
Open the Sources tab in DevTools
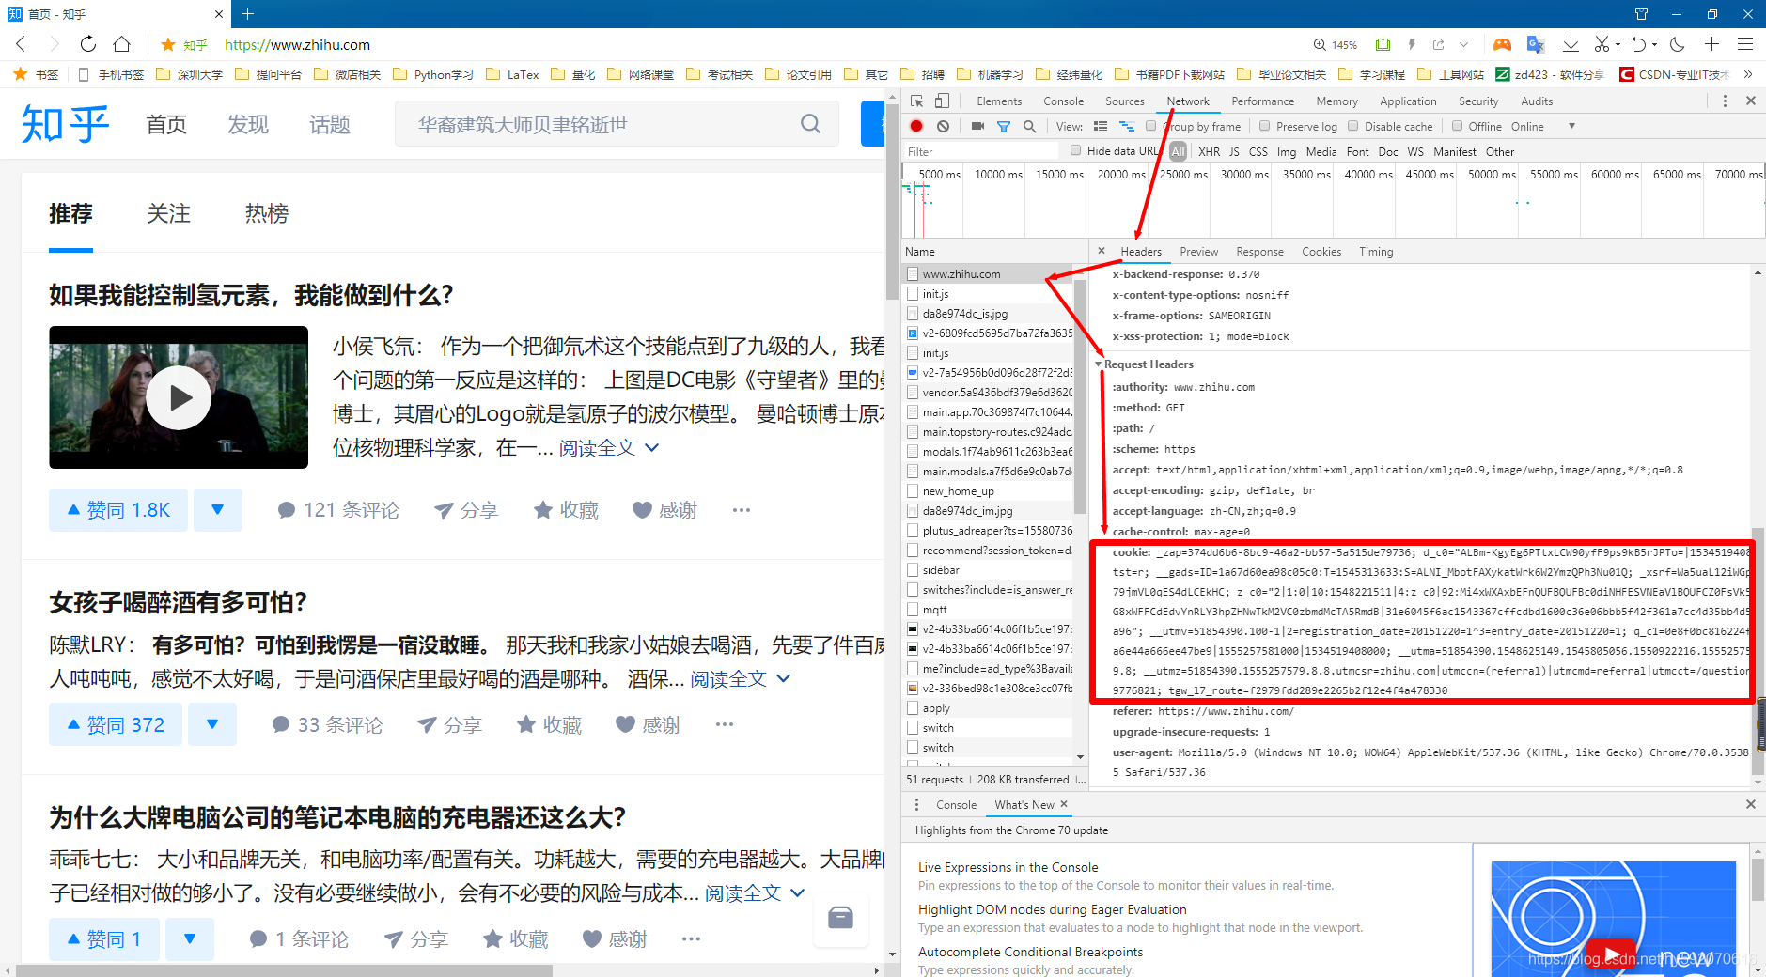click(x=1125, y=101)
